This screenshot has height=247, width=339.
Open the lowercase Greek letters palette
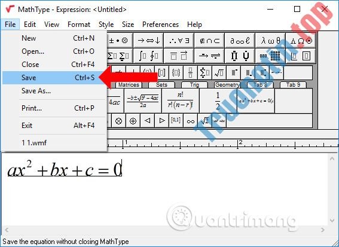coord(270,41)
